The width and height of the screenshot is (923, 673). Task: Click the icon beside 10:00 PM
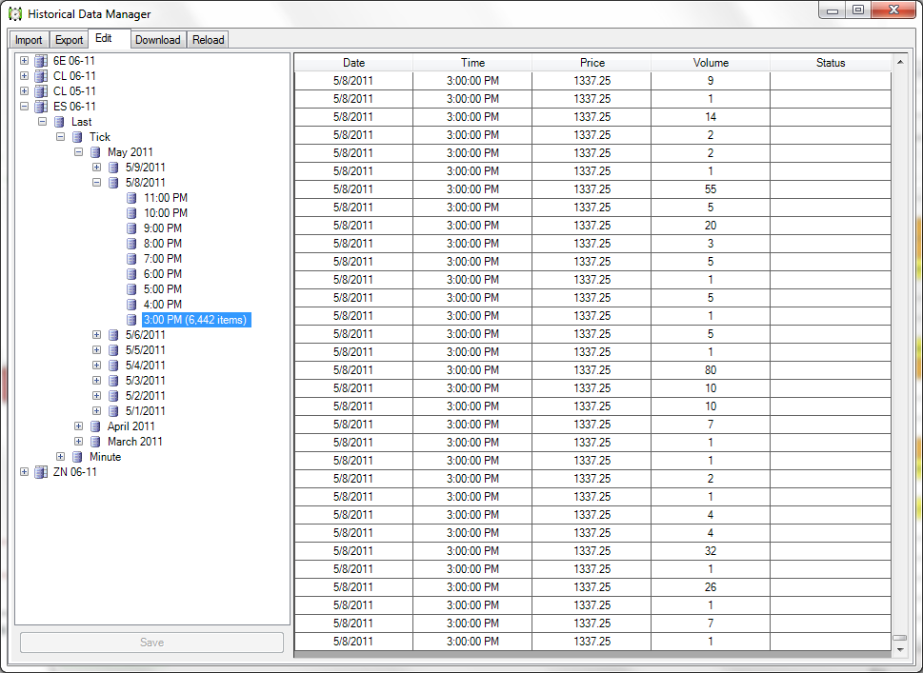(131, 213)
